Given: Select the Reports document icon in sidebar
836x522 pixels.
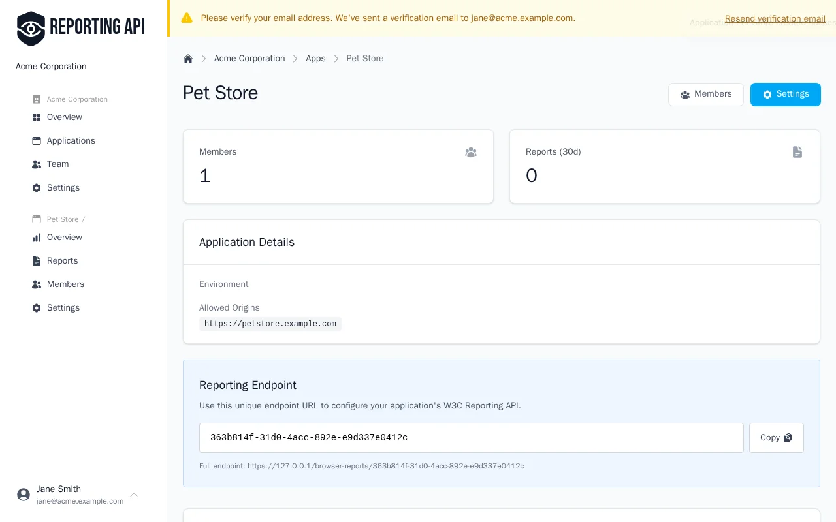Looking at the screenshot, I should click(37, 260).
